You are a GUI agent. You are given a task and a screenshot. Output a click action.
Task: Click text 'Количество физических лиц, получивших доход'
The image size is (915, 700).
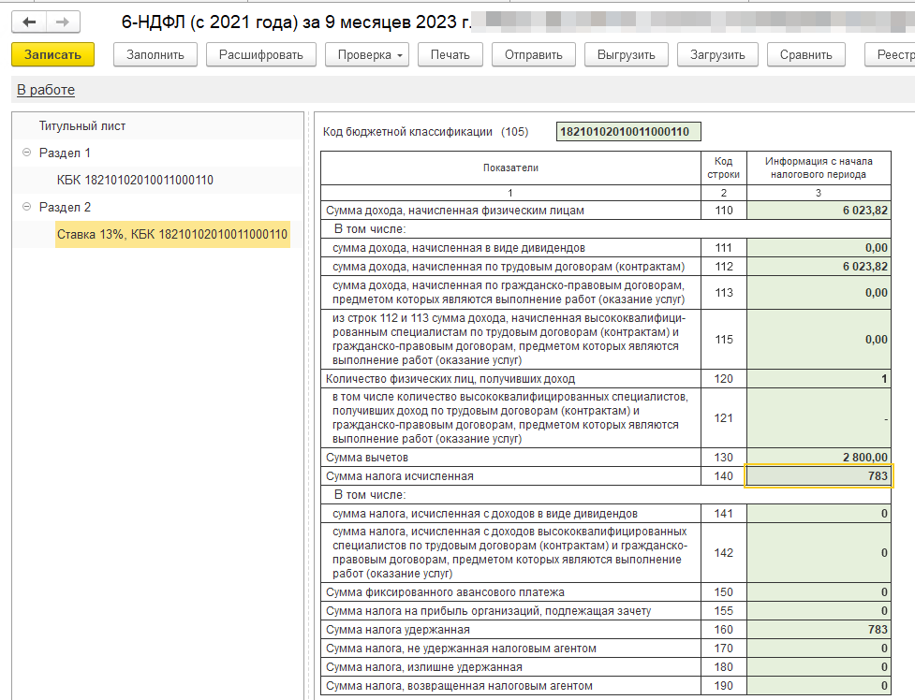[450, 379]
